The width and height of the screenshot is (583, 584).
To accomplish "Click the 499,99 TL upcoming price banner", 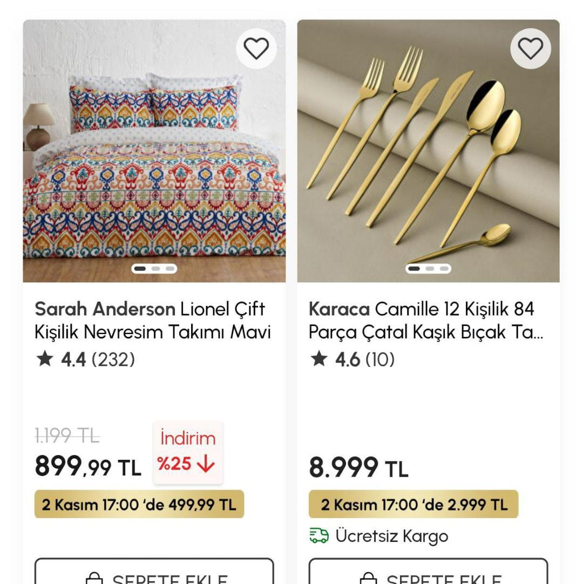I will pyautogui.click(x=139, y=505).
